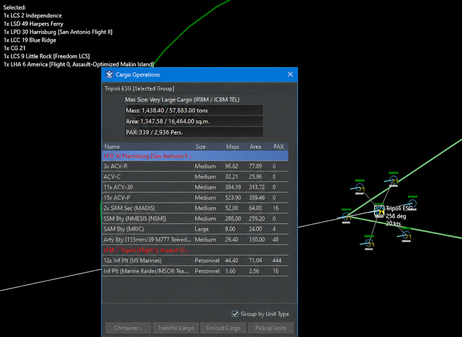
Task: Select the westernmost ship icon in formation
Action: (x=346, y=216)
